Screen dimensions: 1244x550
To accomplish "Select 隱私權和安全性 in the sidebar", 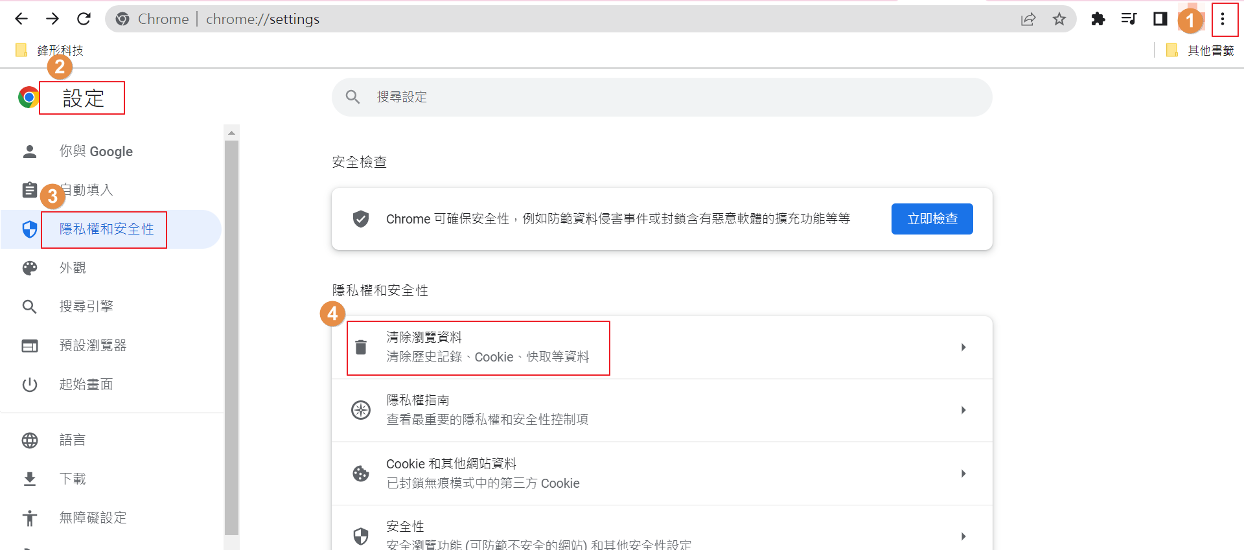I will coord(106,229).
